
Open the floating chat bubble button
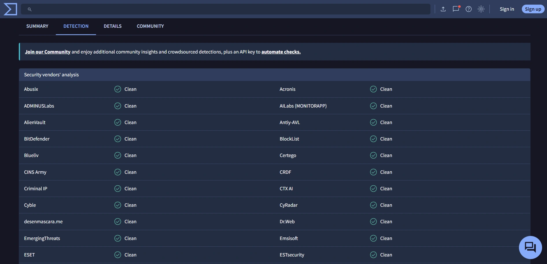tap(531, 247)
